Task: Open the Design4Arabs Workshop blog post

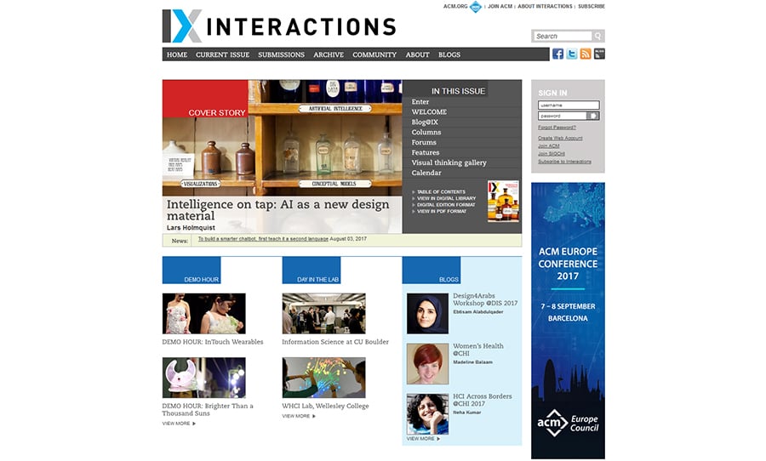Action: [485, 299]
